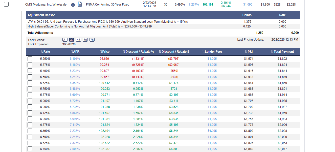
Task: Click the $1,574 P&I value
Action: [x=249, y=59]
